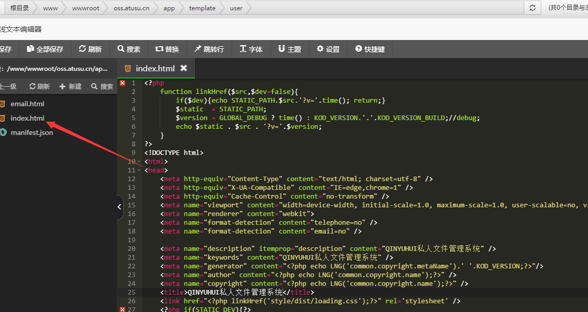
Task: Click the "if($dev){echo STATIC_PATH" code line
Action: 280,101
